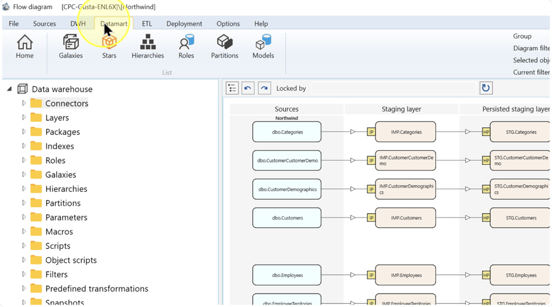This screenshot has height=307, width=552.
Task: Click the IP badge on IMP.CustomerDemographics
Action: pos(371,189)
